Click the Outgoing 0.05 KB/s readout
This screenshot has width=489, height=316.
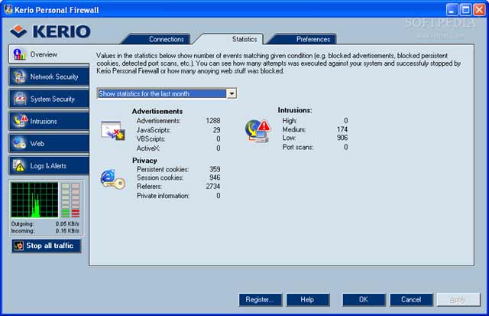point(45,223)
